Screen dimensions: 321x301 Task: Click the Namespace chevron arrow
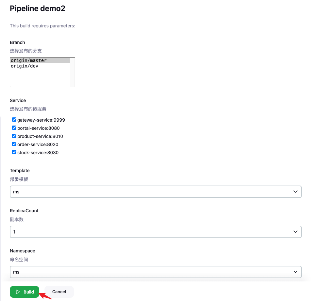(296, 272)
